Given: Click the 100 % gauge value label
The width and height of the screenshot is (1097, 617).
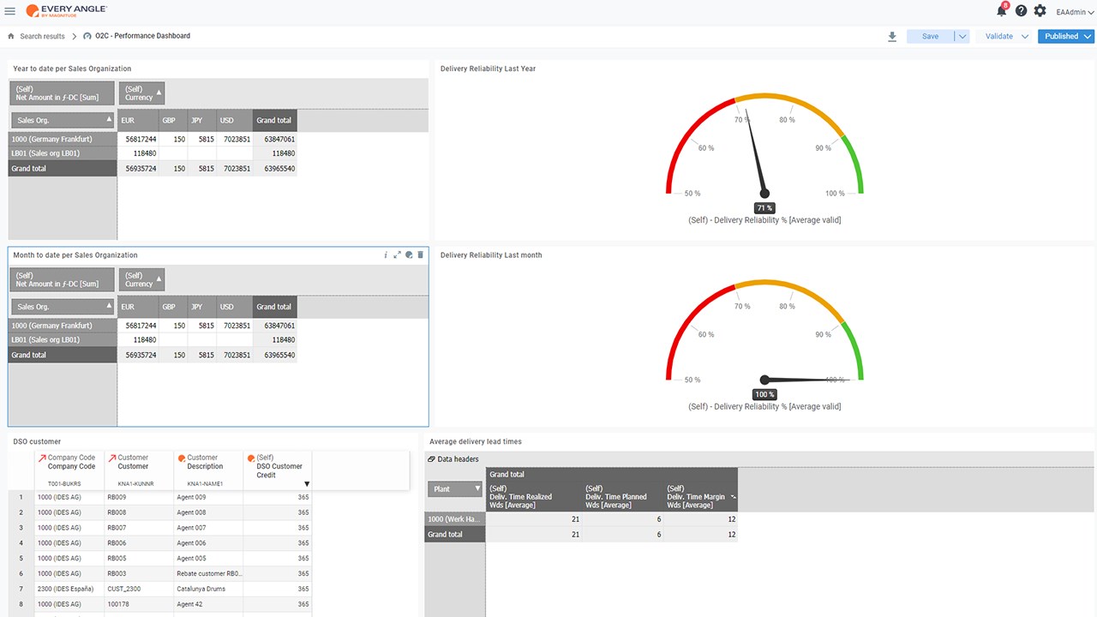Looking at the screenshot, I should [764, 394].
